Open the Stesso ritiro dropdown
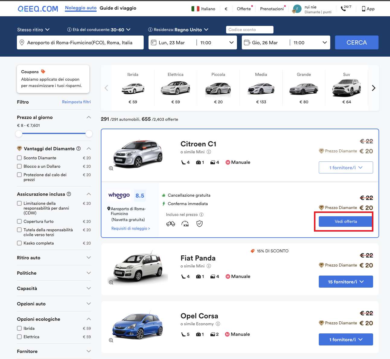390x359 pixels. tap(33, 30)
